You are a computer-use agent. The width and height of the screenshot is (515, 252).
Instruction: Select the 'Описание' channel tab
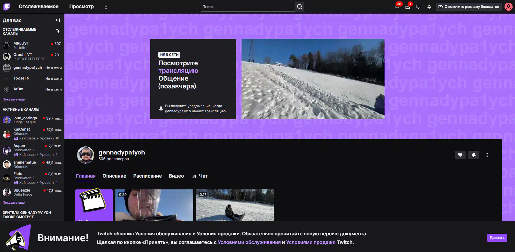click(114, 176)
